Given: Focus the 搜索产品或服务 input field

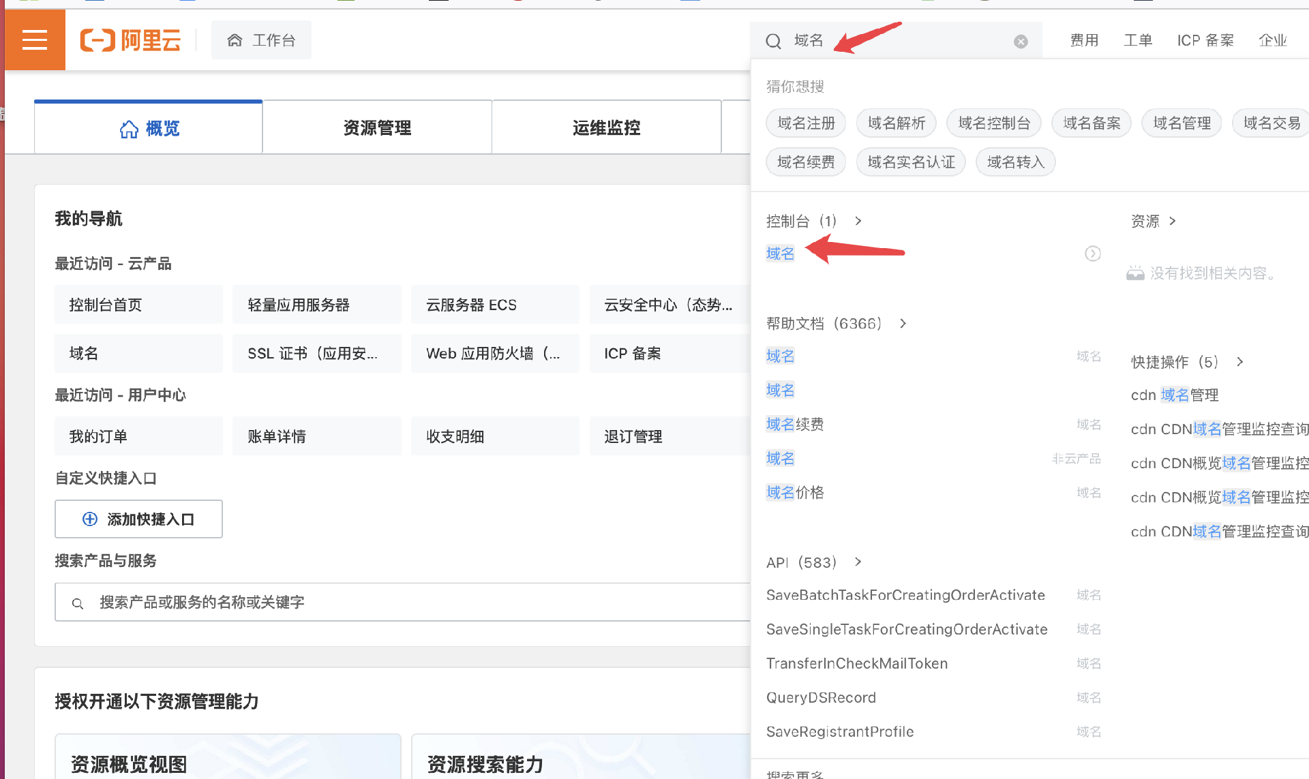Looking at the screenshot, I should tap(402, 602).
